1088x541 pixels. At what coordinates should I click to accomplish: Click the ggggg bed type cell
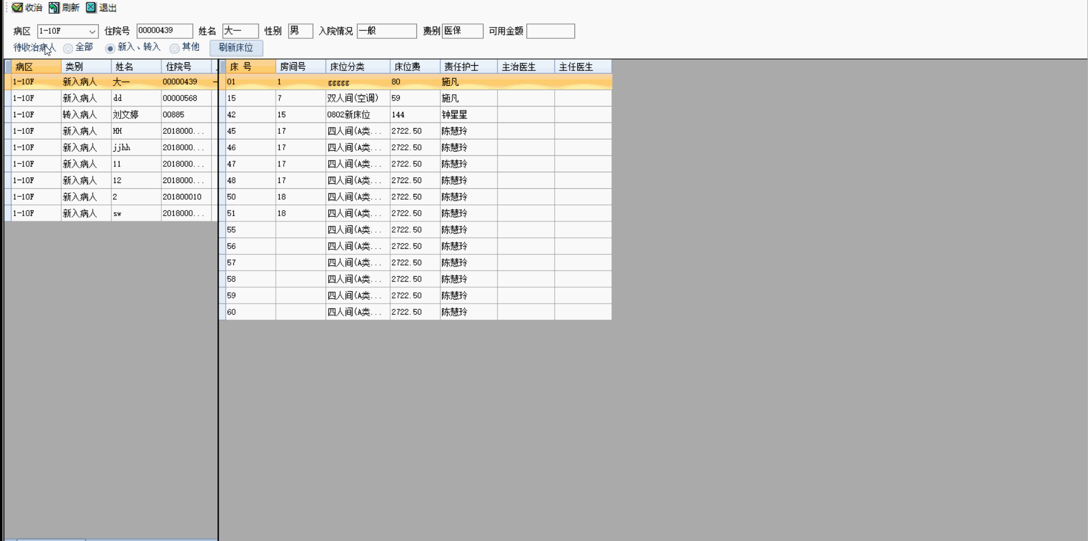point(358,82)
